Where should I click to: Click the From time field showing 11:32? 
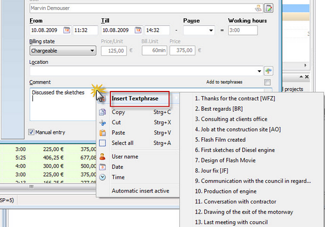[86, 31]
